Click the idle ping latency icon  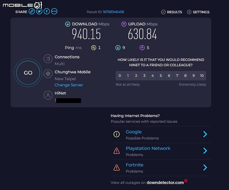coord(94,48)
